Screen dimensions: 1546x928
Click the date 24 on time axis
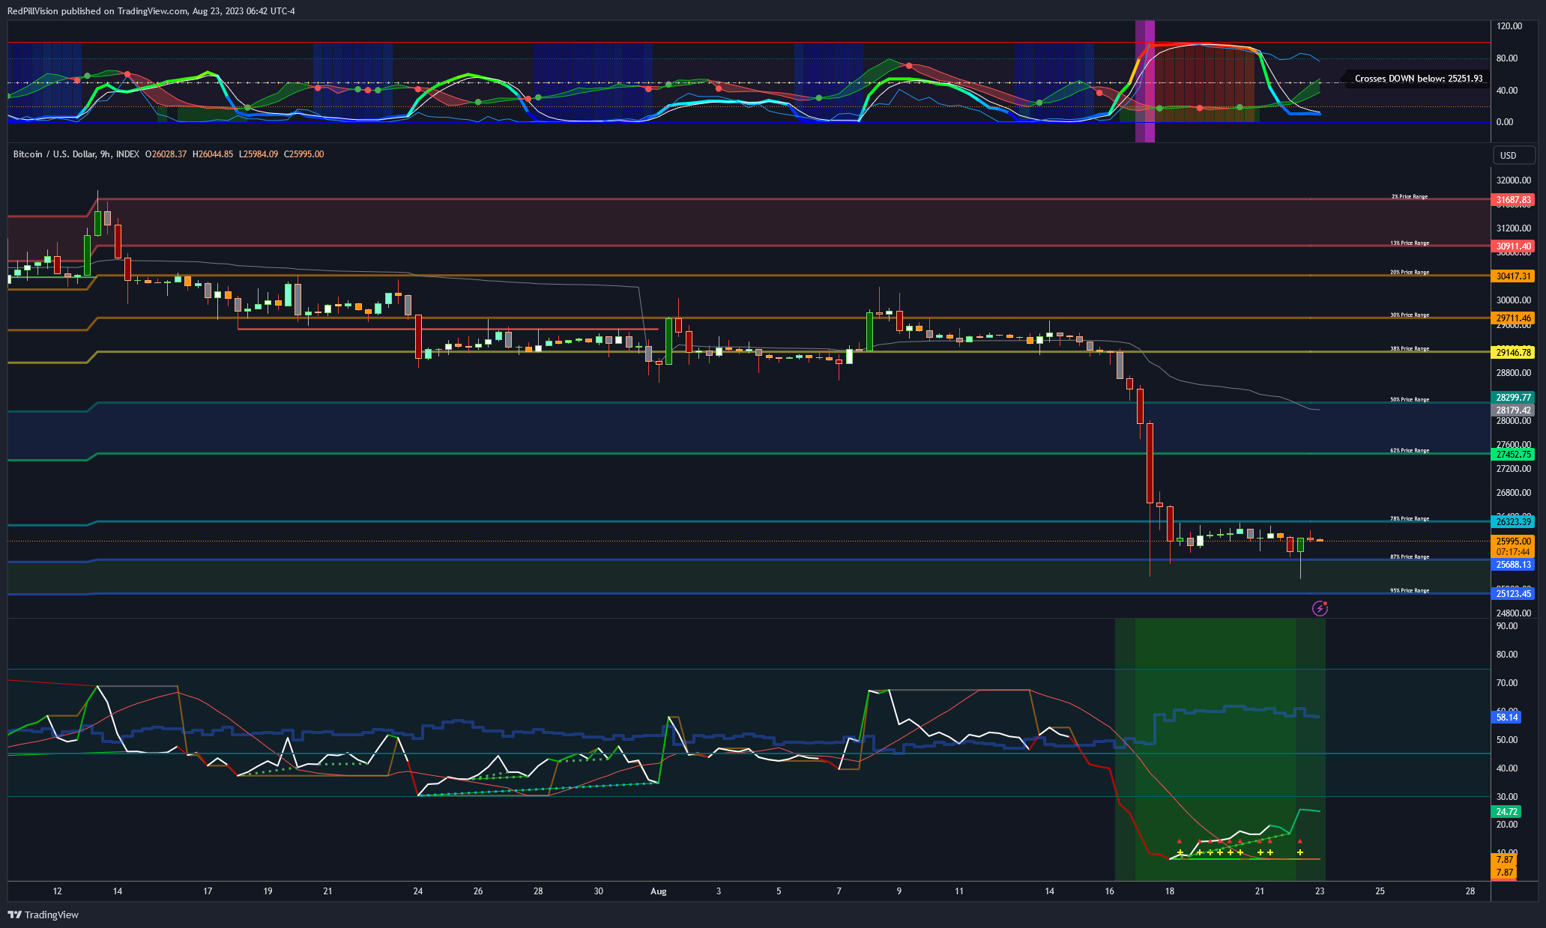click(418, 891)
